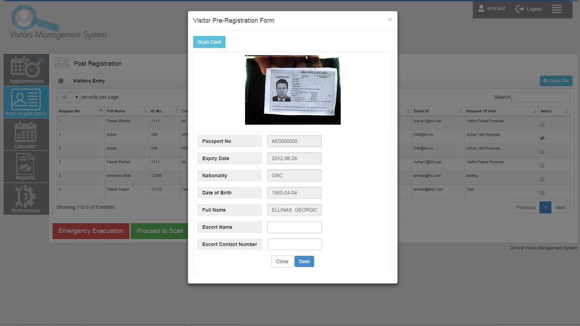Image resolution: width=580 pixels, height=326 pixels.
Task: Click the vms.test user profile icon
Action: 481,8
